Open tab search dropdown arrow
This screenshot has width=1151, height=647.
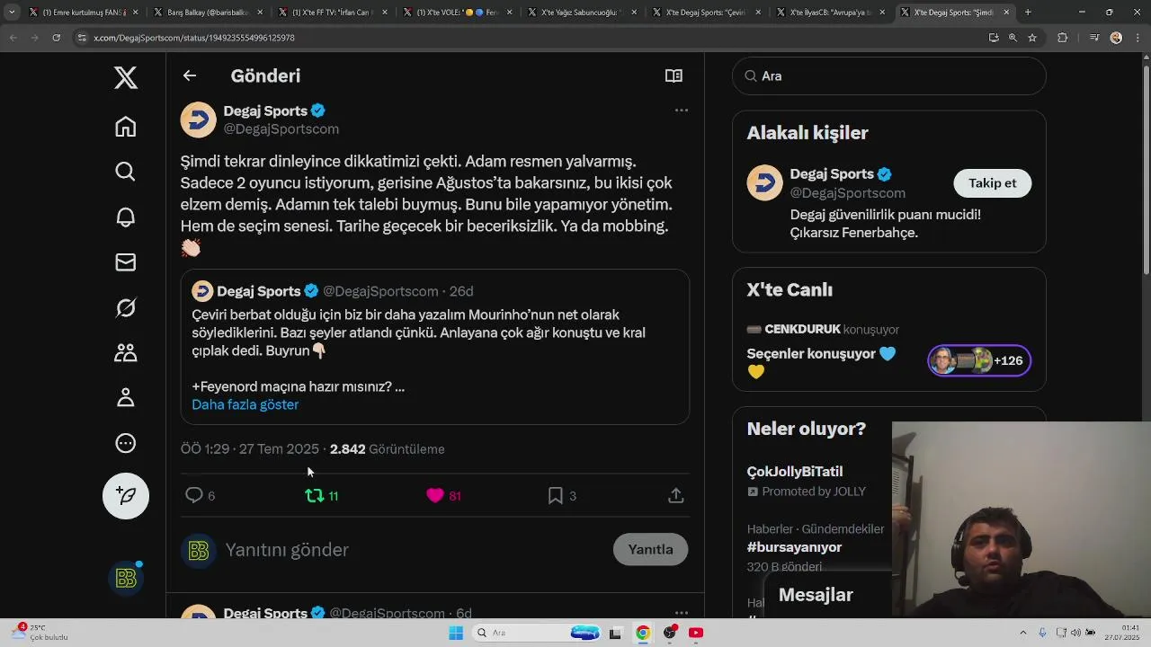(x=12, y=13)
